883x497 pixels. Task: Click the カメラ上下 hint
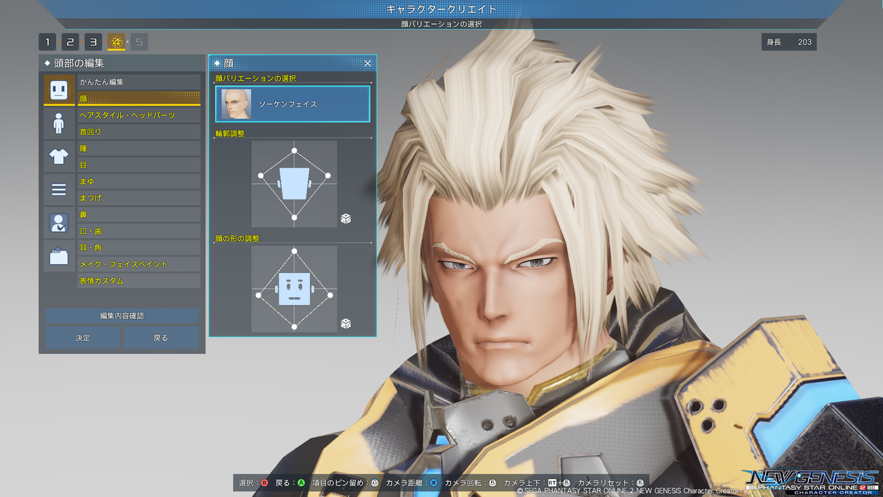click(x=537, y=483)
